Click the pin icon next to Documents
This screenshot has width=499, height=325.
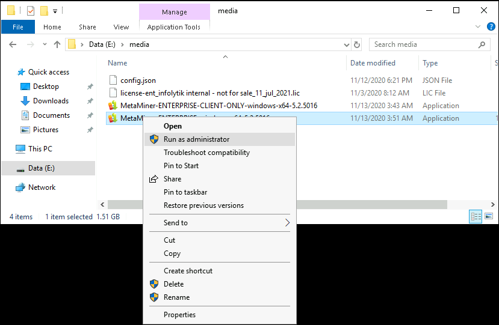(90, 115)
